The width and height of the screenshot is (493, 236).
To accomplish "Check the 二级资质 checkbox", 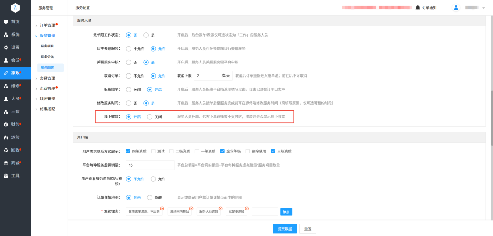I will pos(172,151).
